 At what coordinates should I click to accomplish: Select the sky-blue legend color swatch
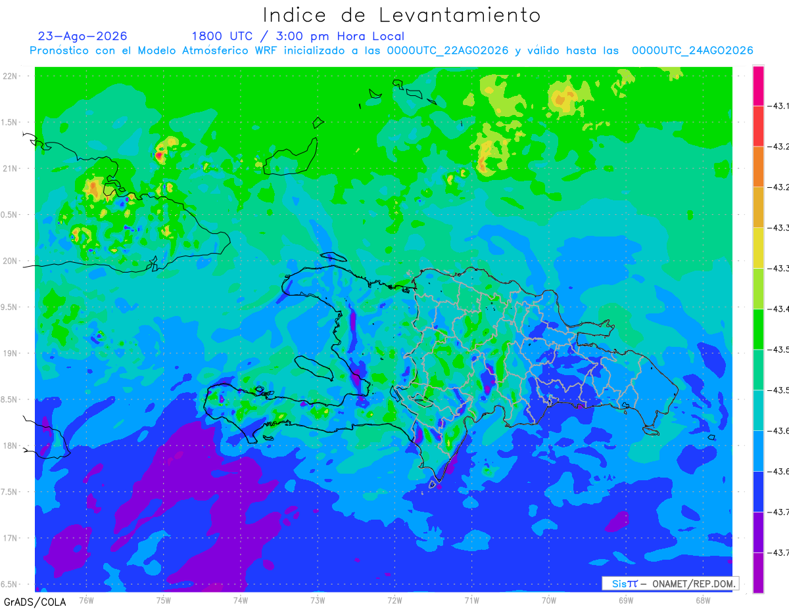pyautogui.click(x=758, y=451)
